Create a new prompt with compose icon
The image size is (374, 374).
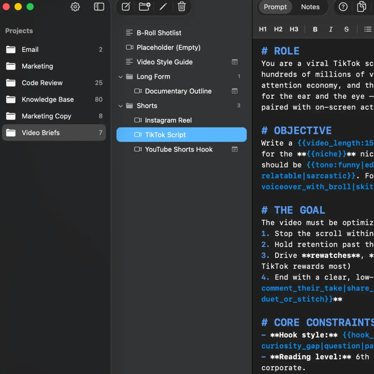click(126, 7)
